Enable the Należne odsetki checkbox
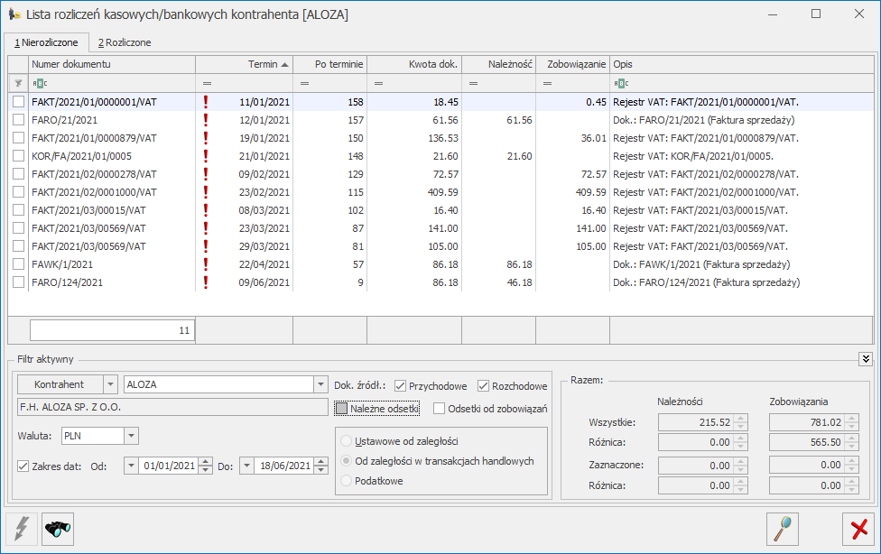 (341, 409)
